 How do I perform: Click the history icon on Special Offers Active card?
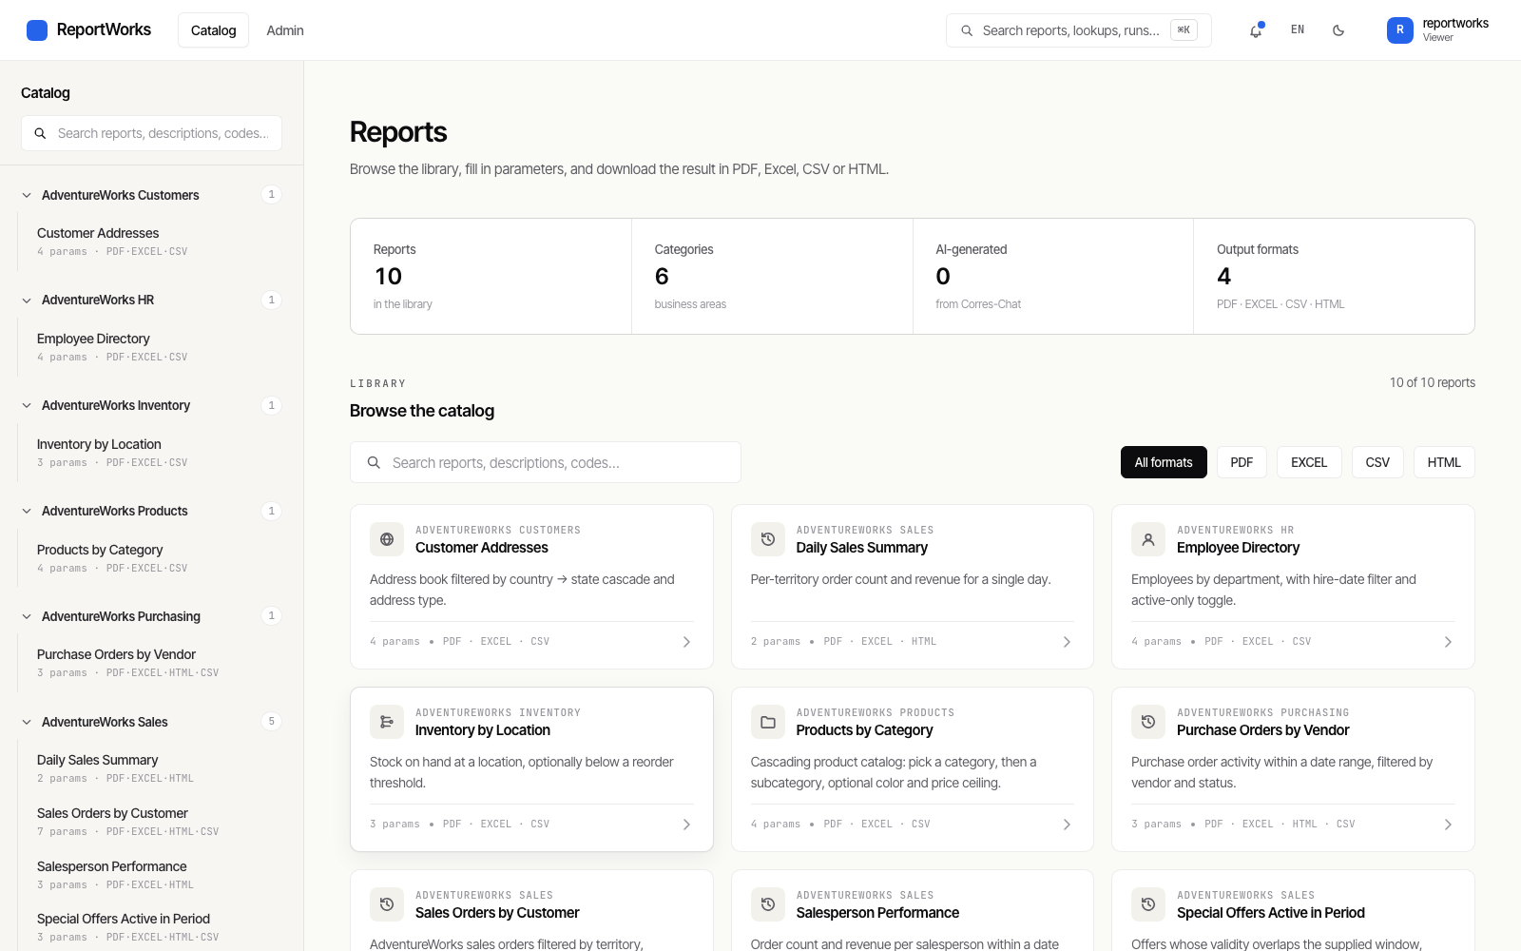[1148, 904]
